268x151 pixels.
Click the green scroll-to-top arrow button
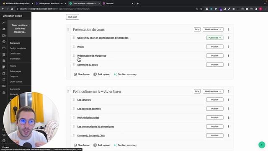click(262, 145)
